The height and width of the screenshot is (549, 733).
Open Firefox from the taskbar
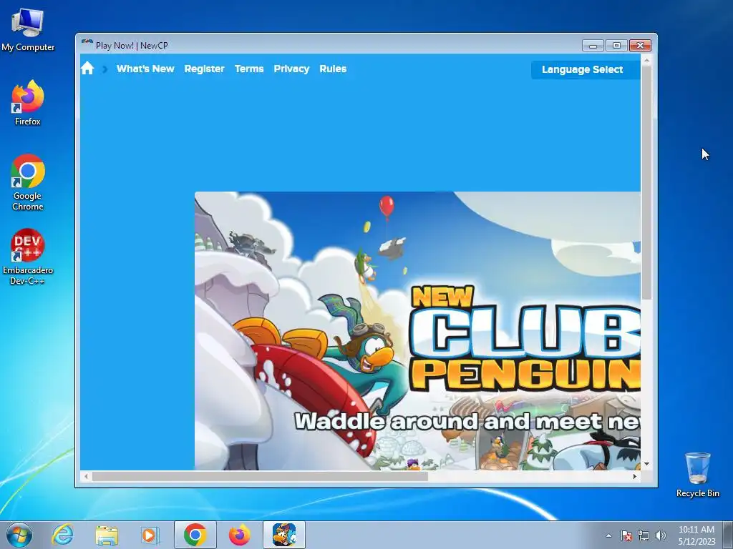tap(239, 535)
